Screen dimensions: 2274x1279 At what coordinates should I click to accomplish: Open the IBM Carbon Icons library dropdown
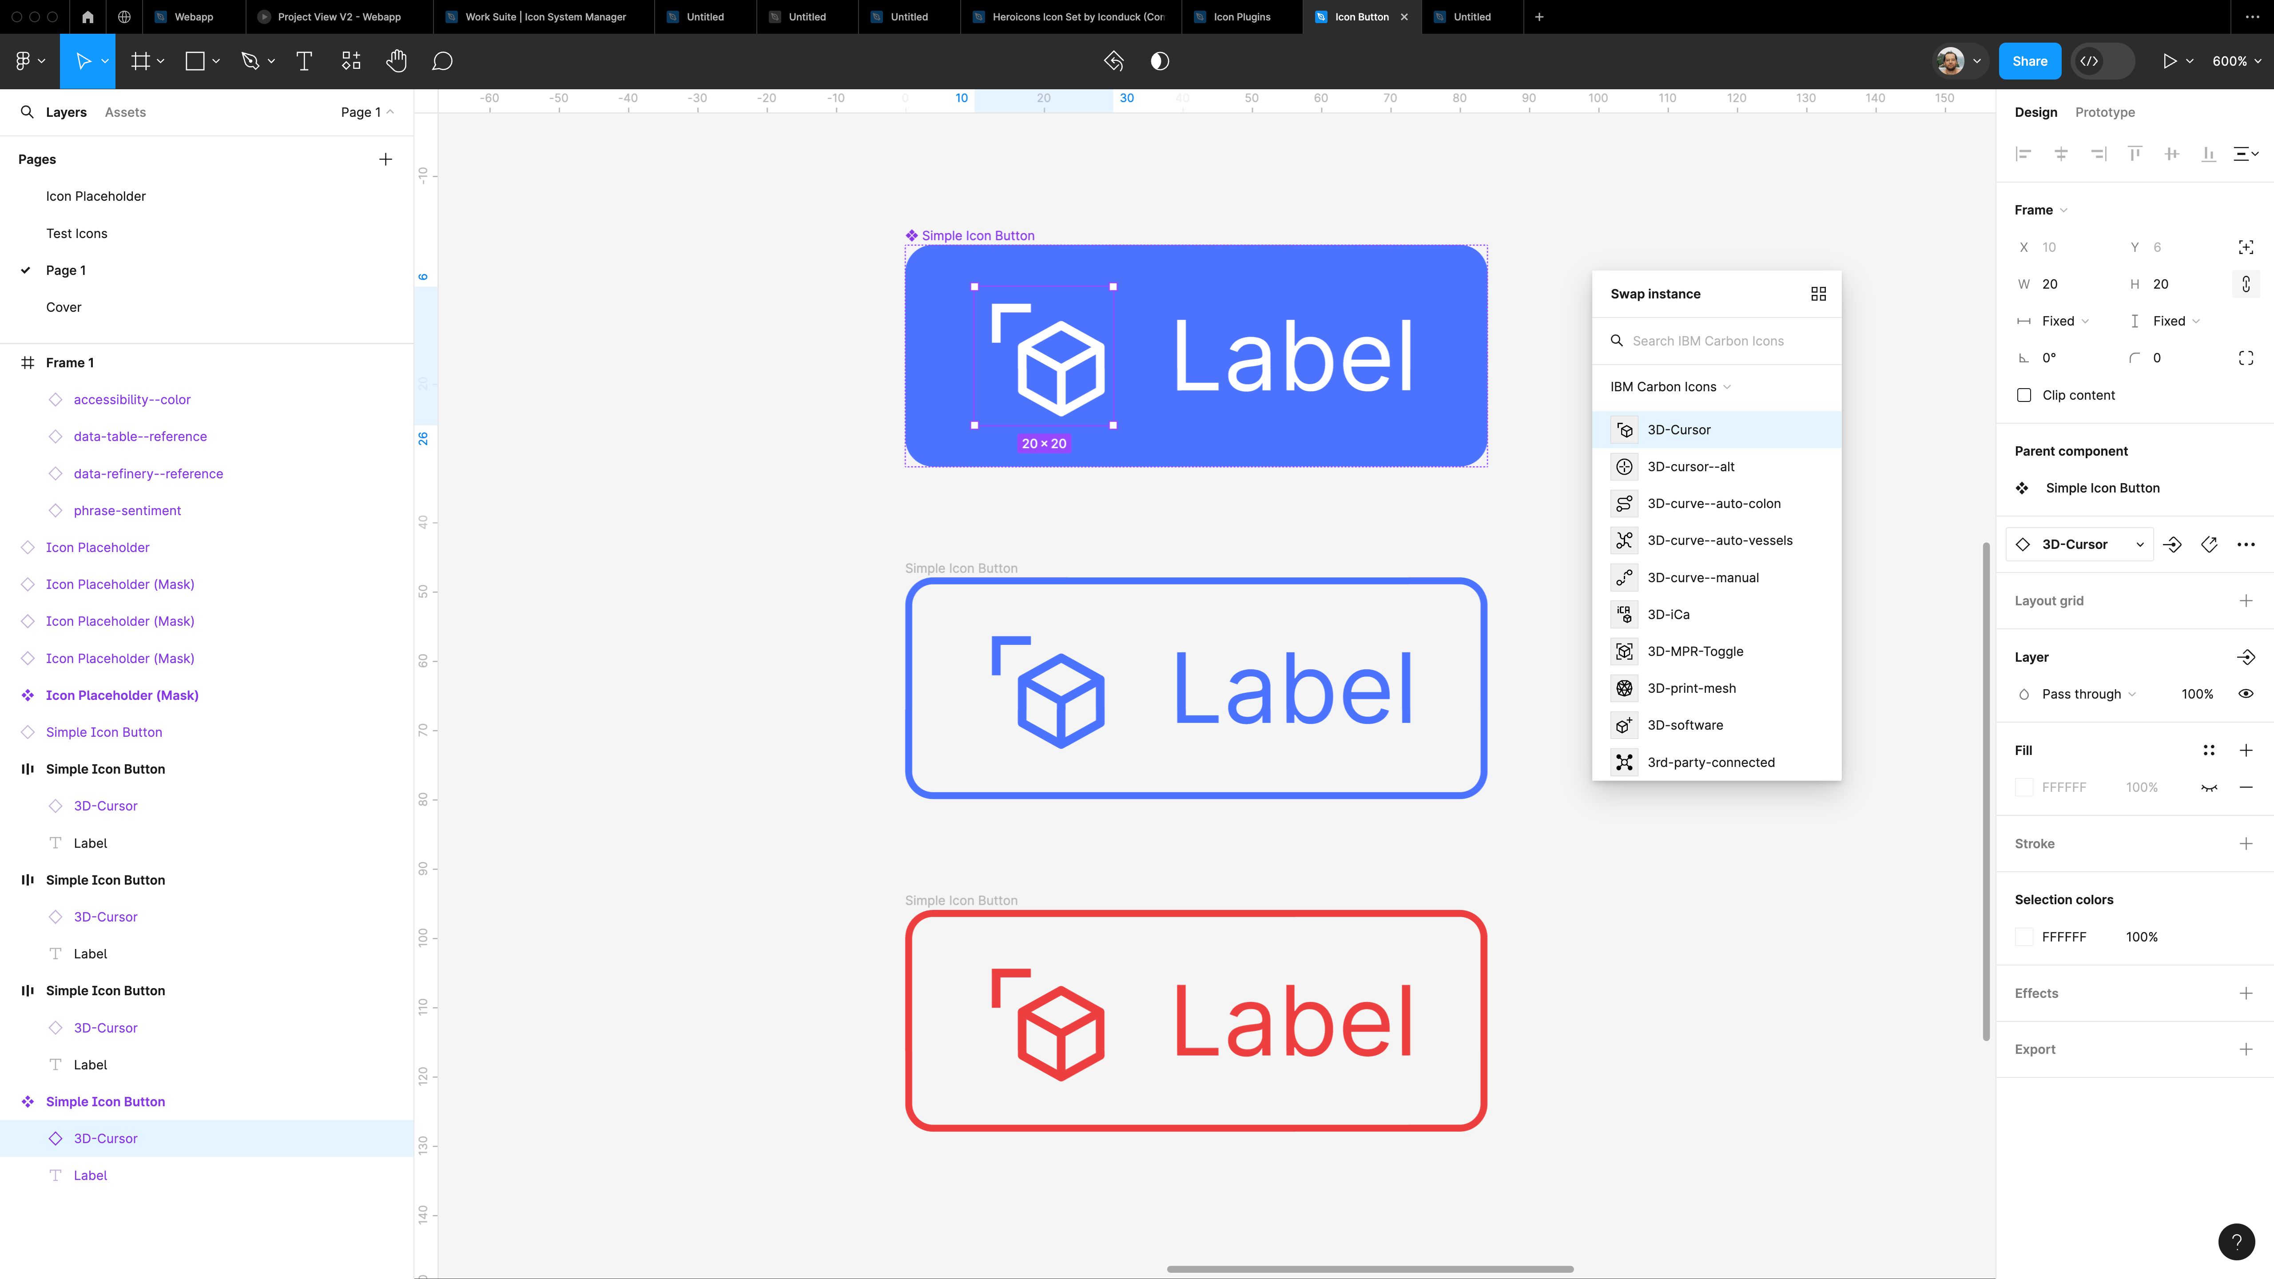point(1669,387)
